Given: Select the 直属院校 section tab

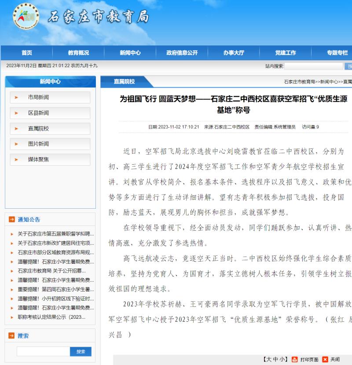Looking at the screenshot, I should coord(124,81).
